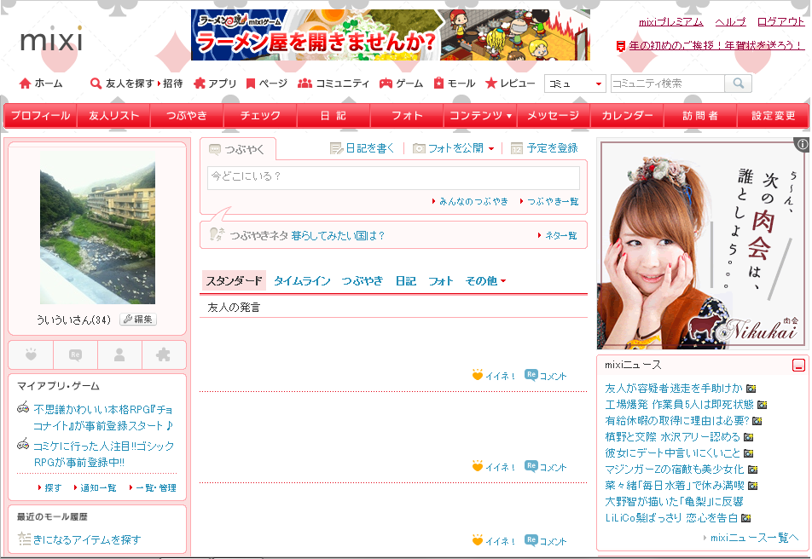This screenshot has height=559, width=812.
Task: Open アプリ puzzle-piece icon in navigation
Action: click(200, 84)
